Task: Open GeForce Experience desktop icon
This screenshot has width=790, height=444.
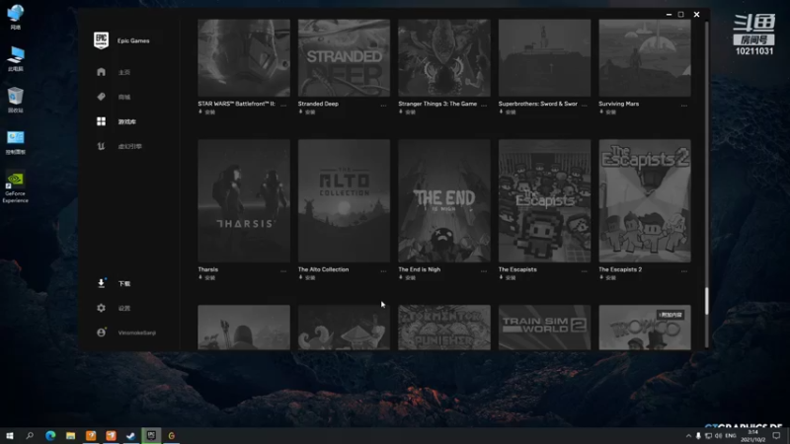Action: coord(16,186)
